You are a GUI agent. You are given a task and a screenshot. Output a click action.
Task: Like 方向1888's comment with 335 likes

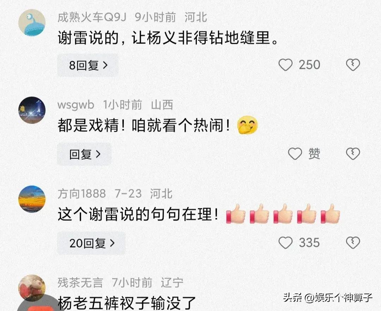click(285, 243)
